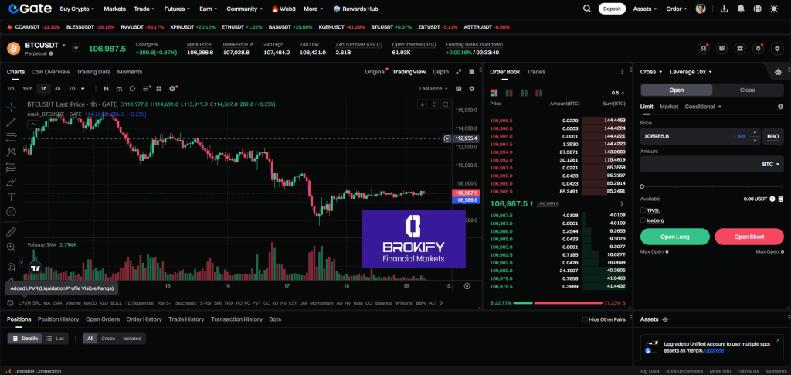791x375 pixels.
Task: Expand the Conditional order type dropdown
Action: coord(703,107)
